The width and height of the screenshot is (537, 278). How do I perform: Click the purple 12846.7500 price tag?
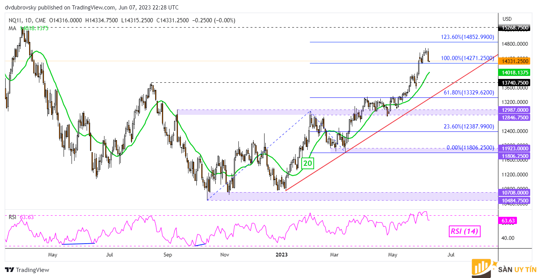coord(515,117)
